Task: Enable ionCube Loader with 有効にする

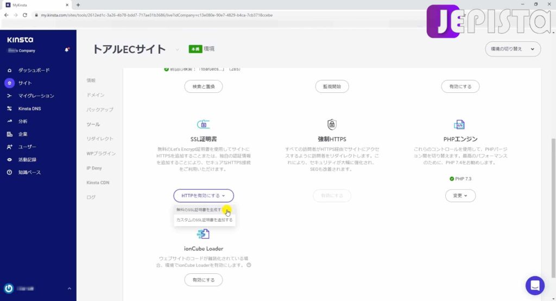Action: 204,280
